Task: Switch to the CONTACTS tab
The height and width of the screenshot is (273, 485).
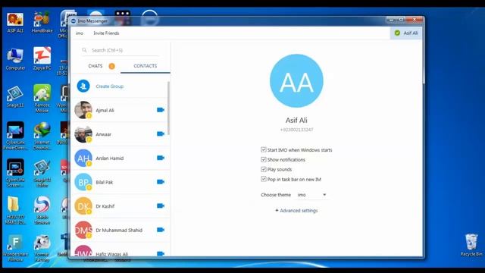Action: (x=145, y=66)
